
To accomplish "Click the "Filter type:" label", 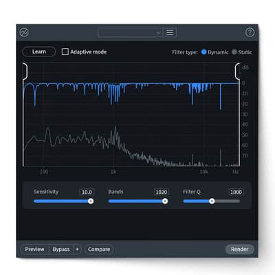I will pos(185,52).
